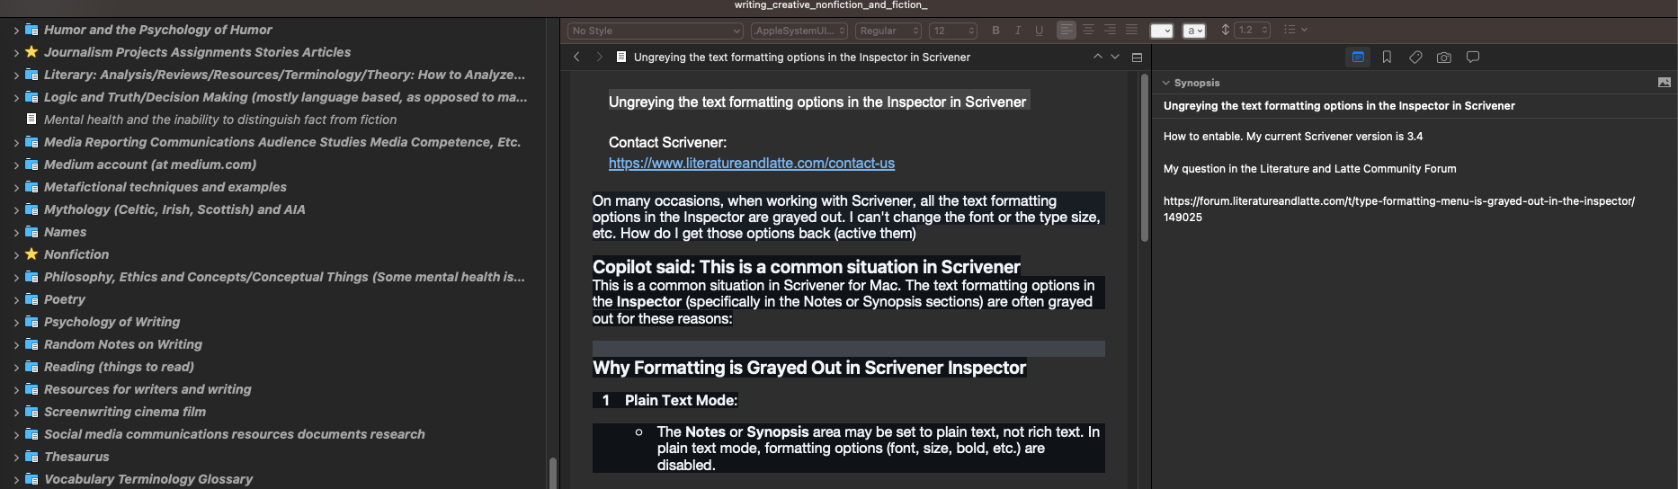
Task: Click the binder vertical scrollbar
Action: point(552,473)
